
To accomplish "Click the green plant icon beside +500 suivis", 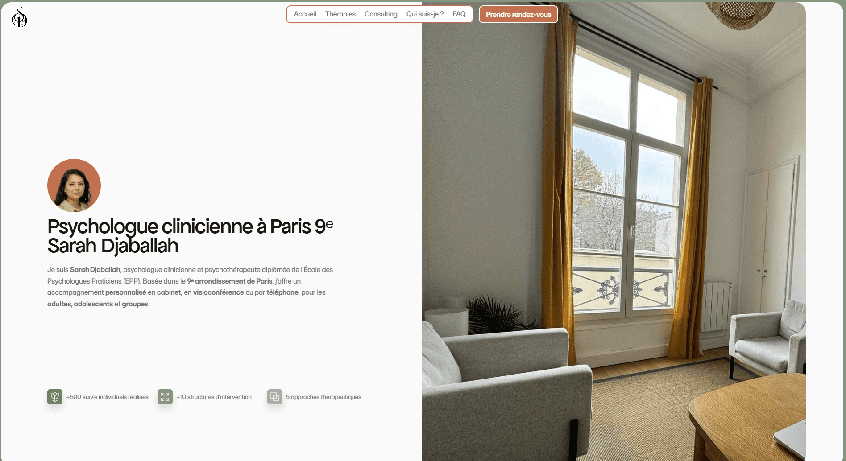I will pyautogui.click(x=55, y=396).
